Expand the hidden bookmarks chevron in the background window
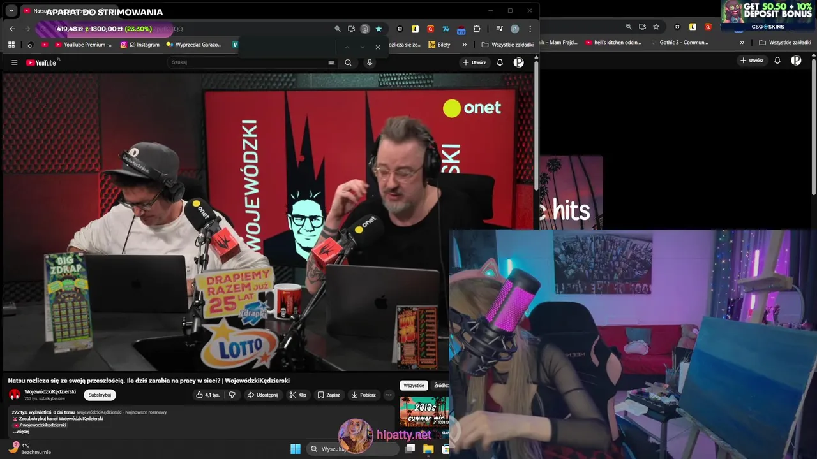817x459 pixels. pos(742,43)
